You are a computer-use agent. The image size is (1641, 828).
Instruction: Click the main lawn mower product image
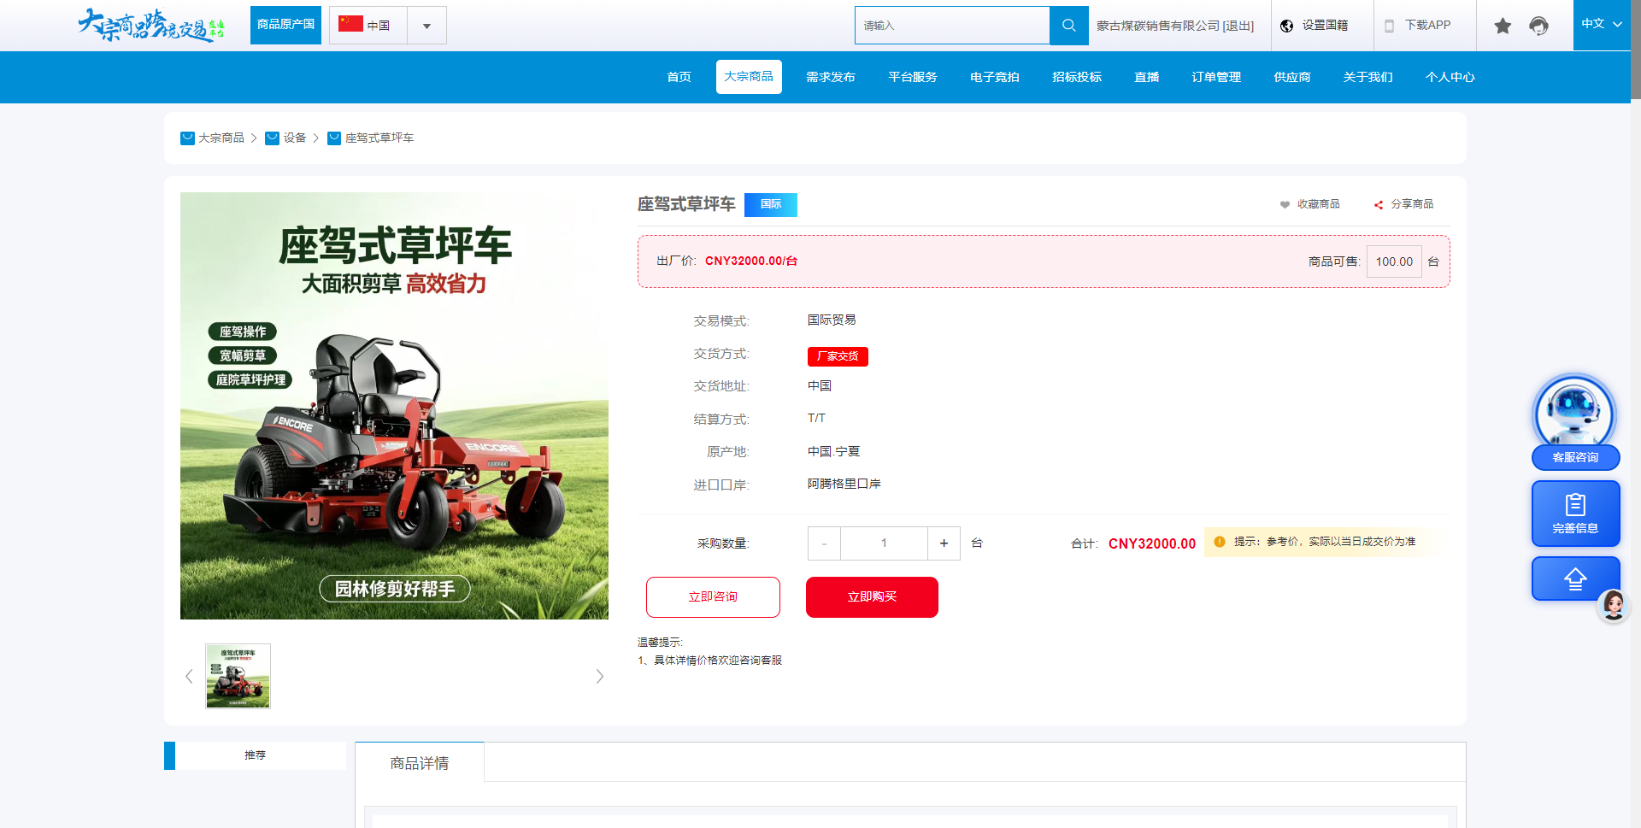[x=394, y=406]
